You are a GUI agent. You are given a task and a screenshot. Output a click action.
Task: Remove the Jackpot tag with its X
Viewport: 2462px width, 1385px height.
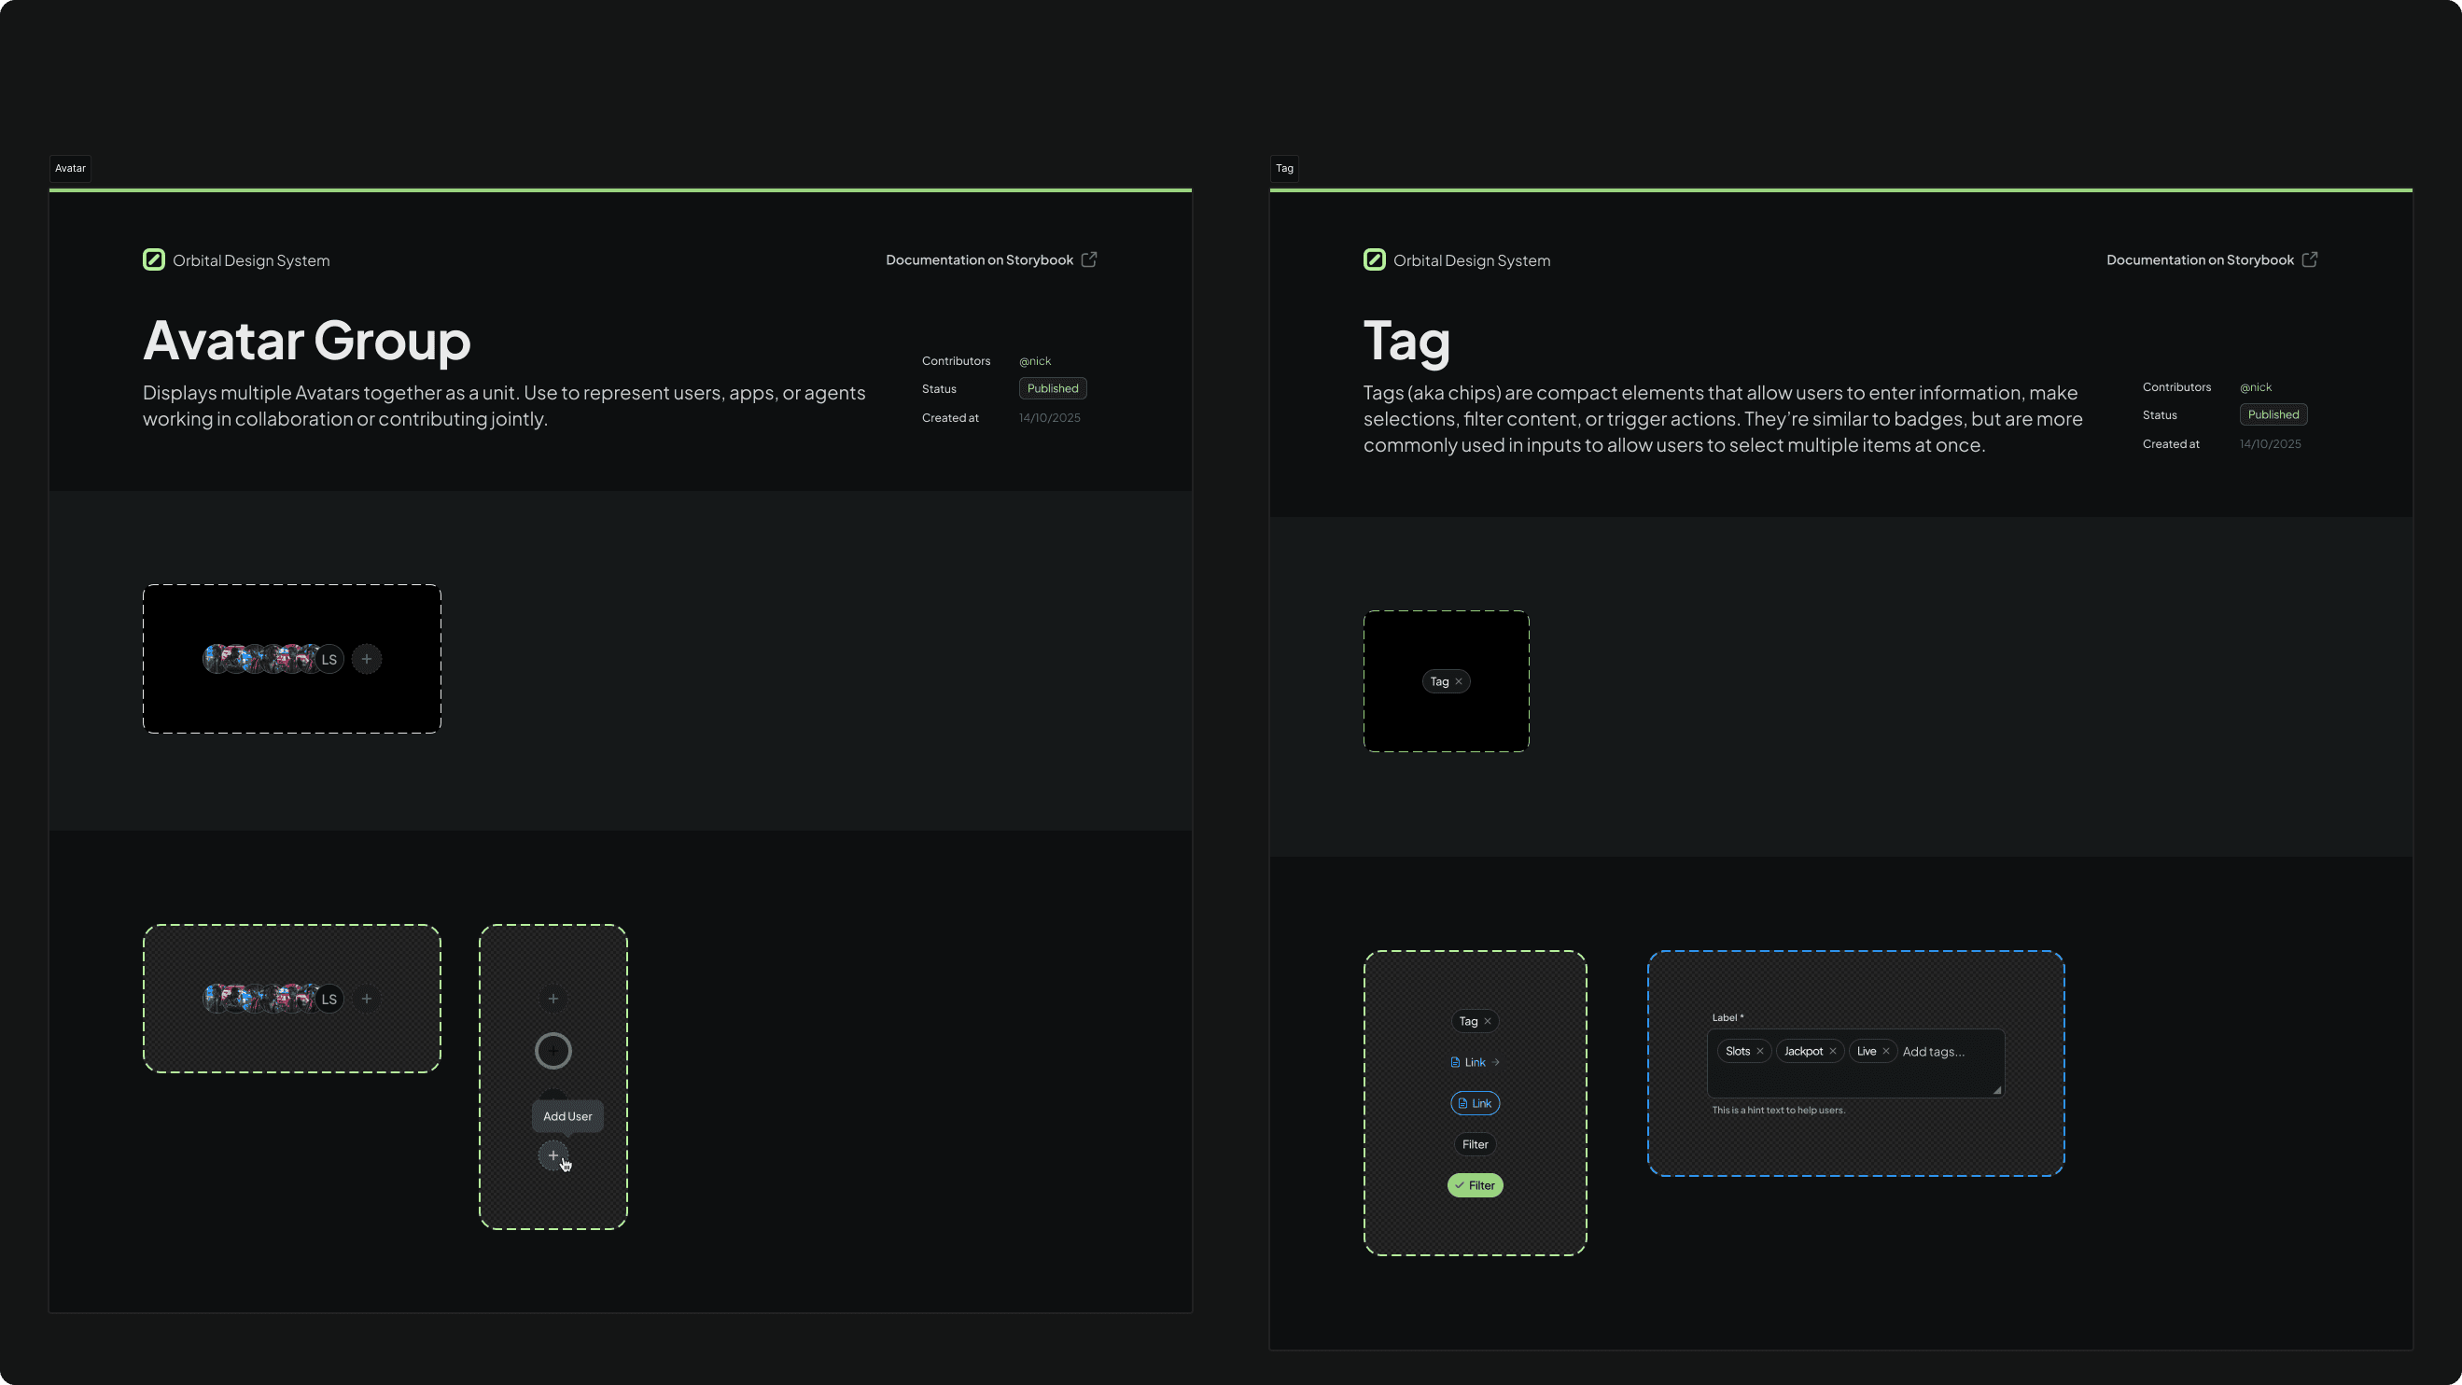[x=1832, y=1052]
